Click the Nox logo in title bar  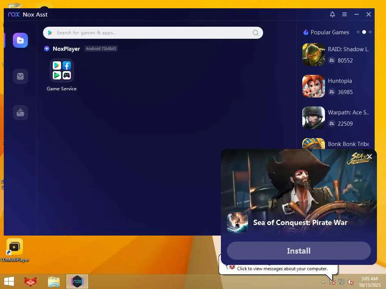pos(14,15)
